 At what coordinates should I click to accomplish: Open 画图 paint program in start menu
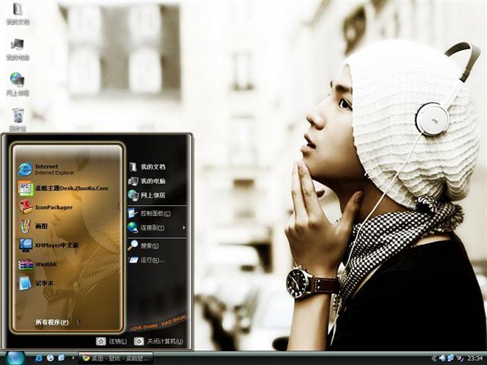[x=33, y=226]
